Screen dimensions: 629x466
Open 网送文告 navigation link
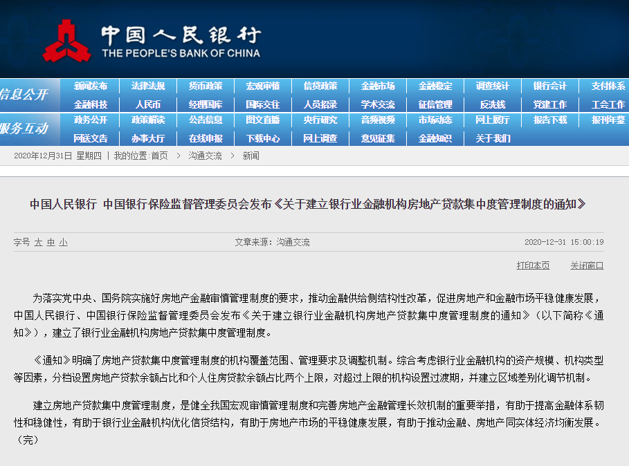[91, 138]
